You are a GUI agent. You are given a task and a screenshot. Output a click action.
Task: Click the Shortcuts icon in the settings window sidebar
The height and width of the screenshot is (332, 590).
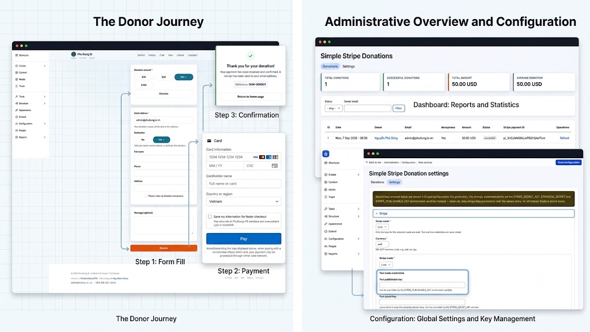(x=326, y=163)
